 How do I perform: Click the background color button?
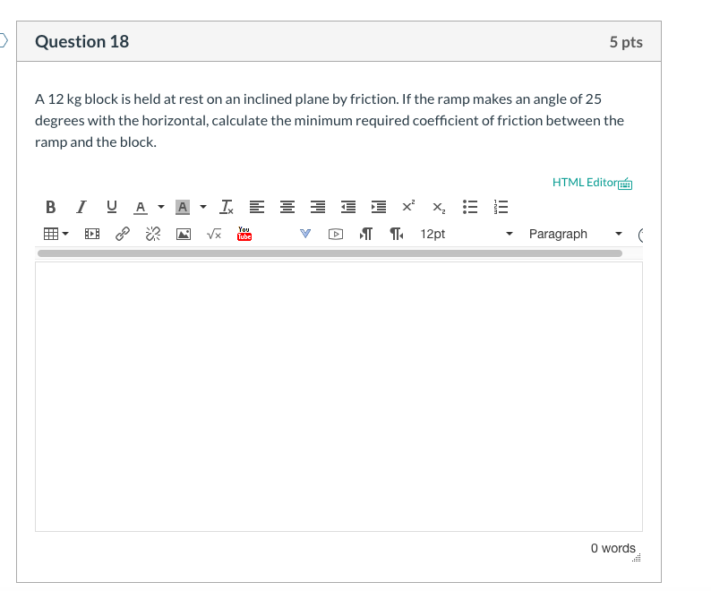coord(183,207)
